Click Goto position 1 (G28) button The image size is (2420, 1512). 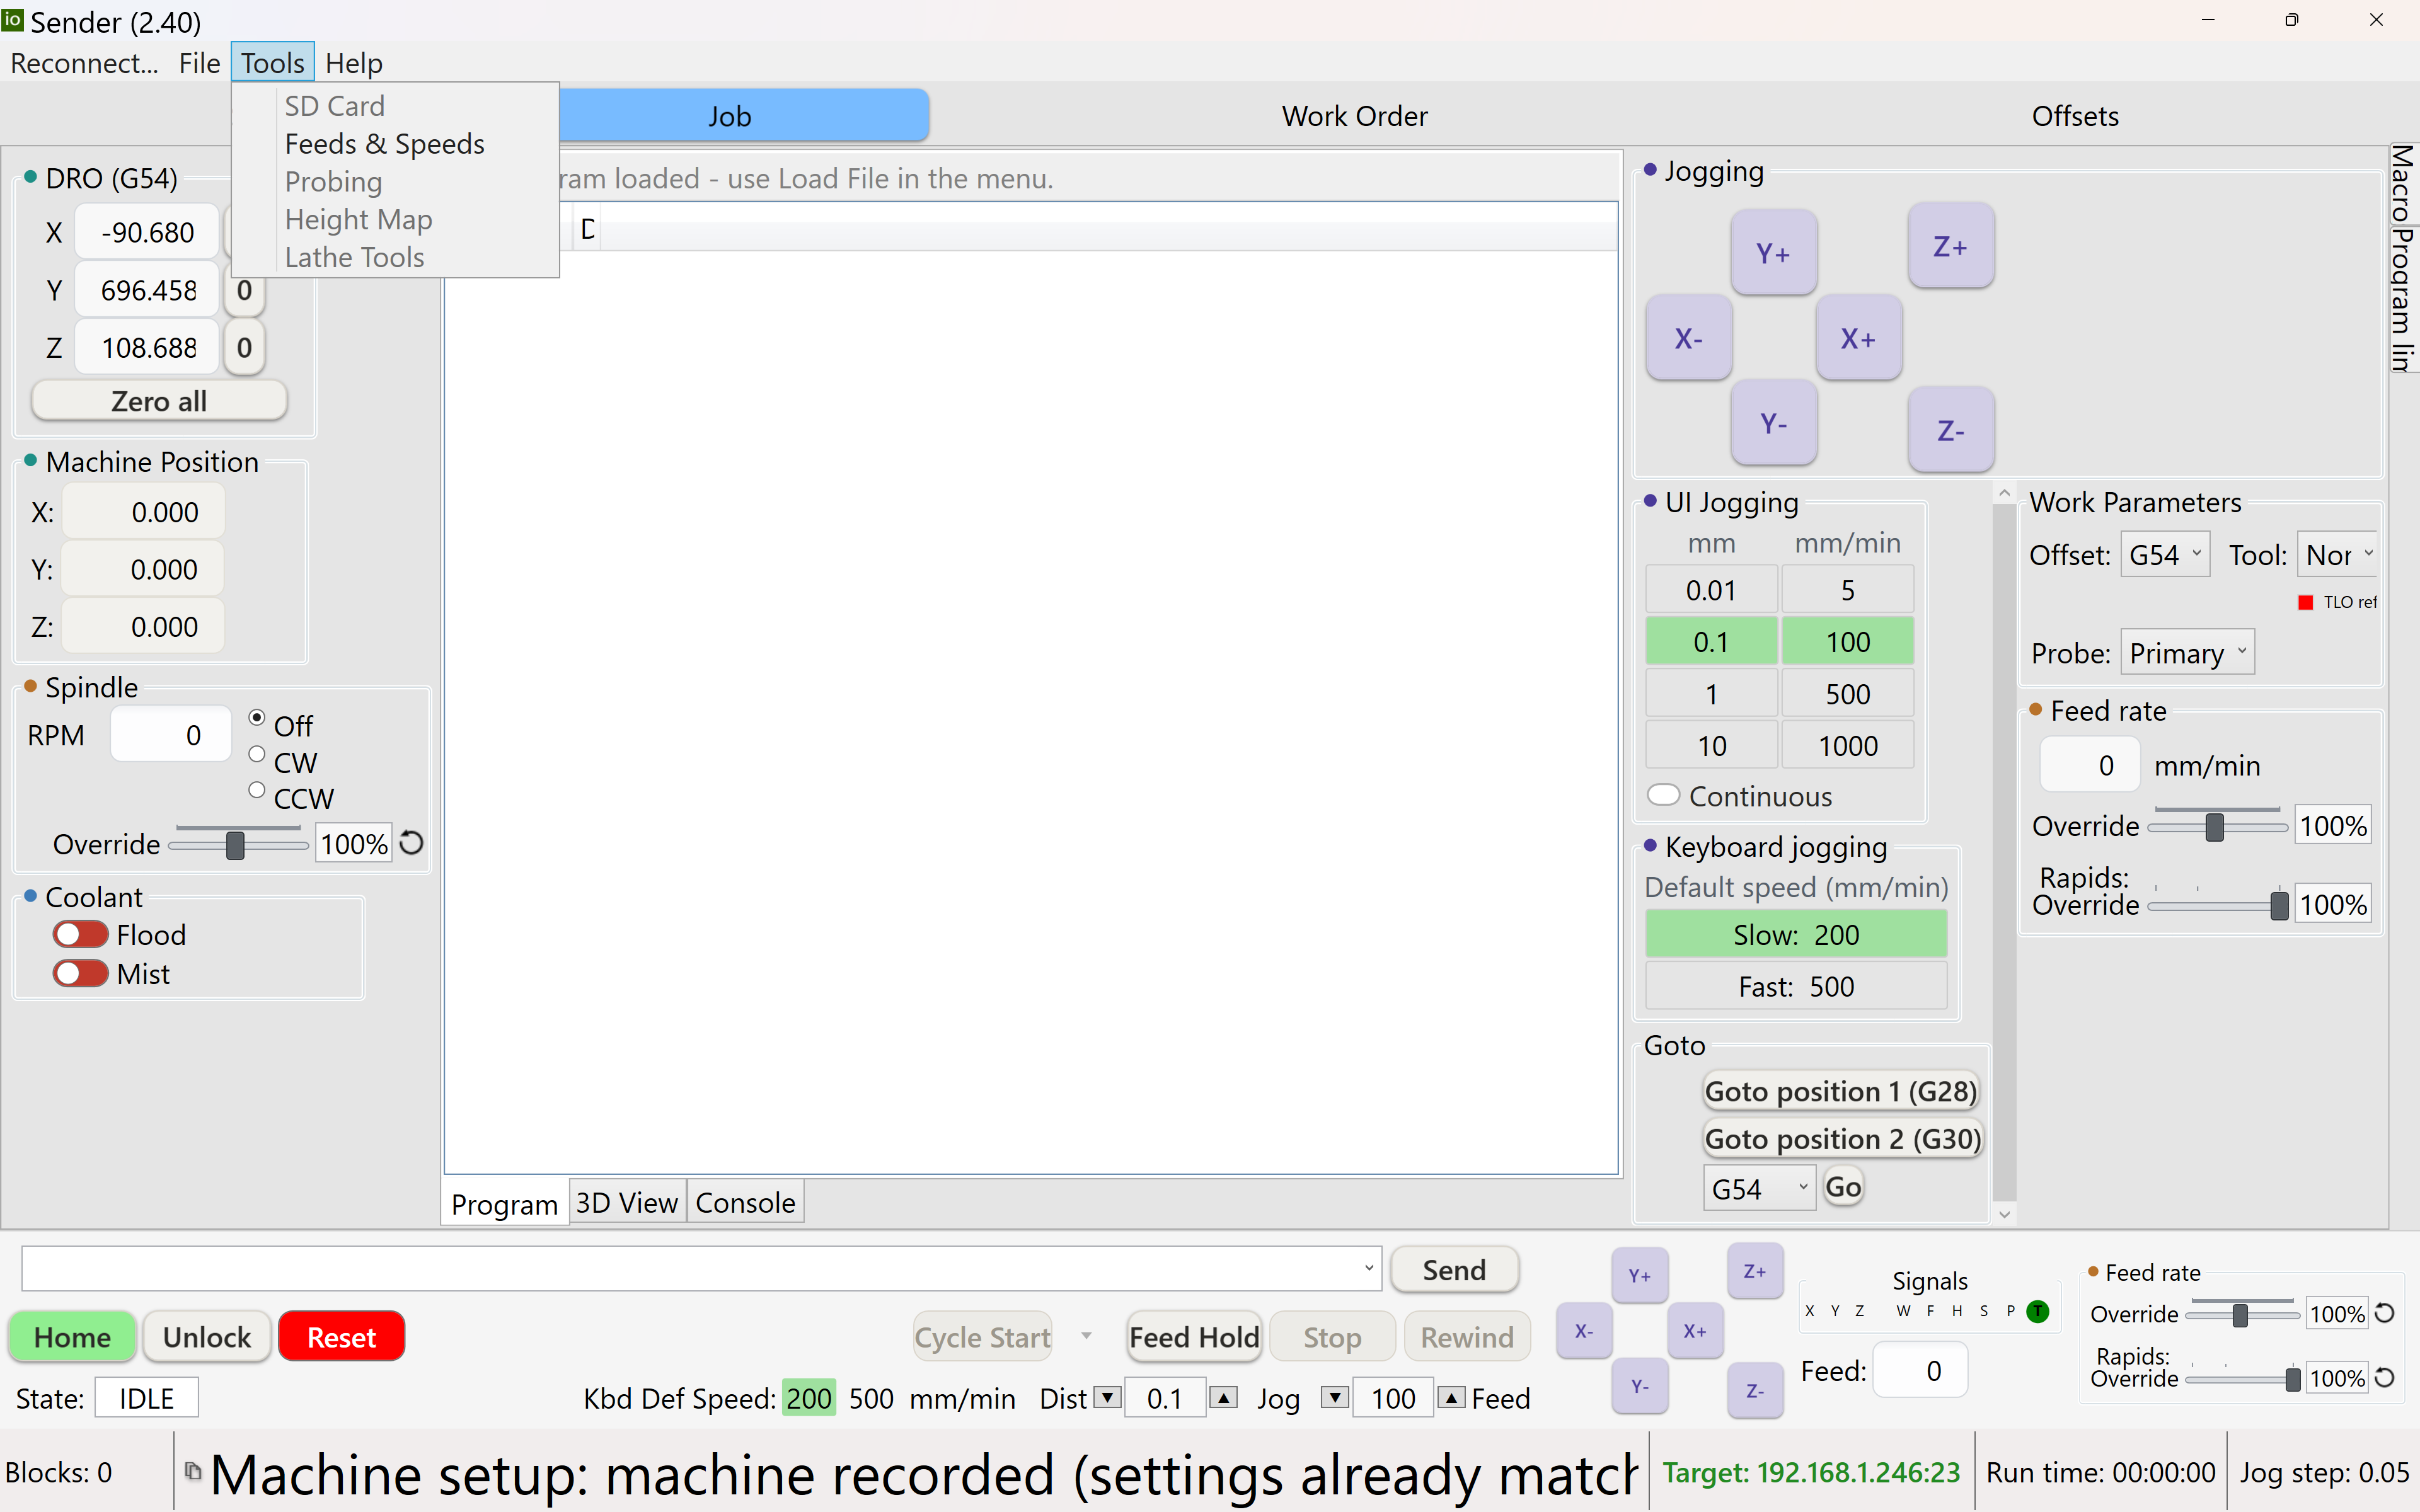tap(1841, 1090)
